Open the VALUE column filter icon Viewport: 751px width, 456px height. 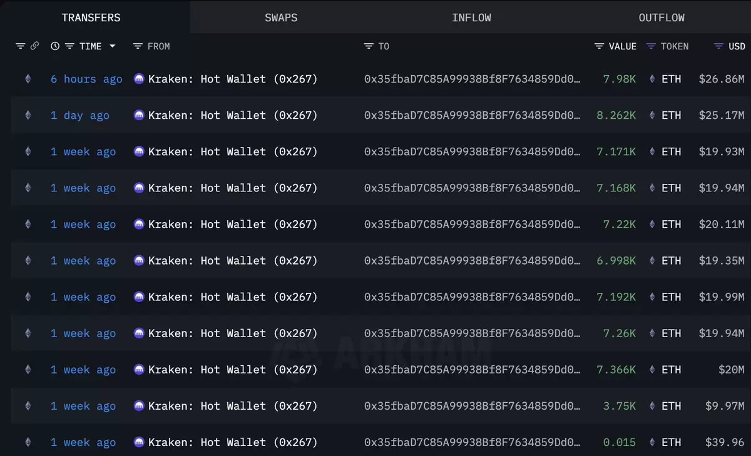click(599, 46)
